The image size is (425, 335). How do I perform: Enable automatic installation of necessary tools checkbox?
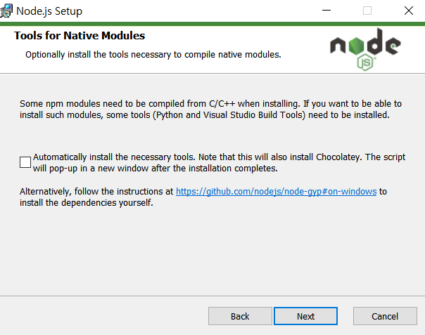point(25,162)
